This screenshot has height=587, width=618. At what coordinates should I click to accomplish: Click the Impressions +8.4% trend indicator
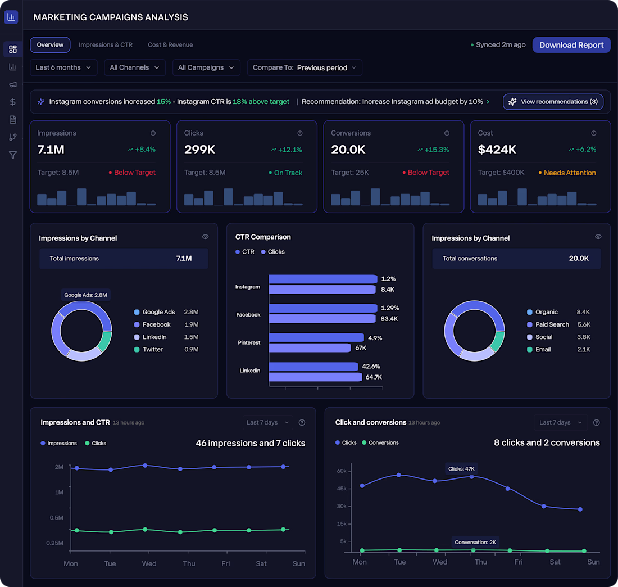tap(142, 150)
